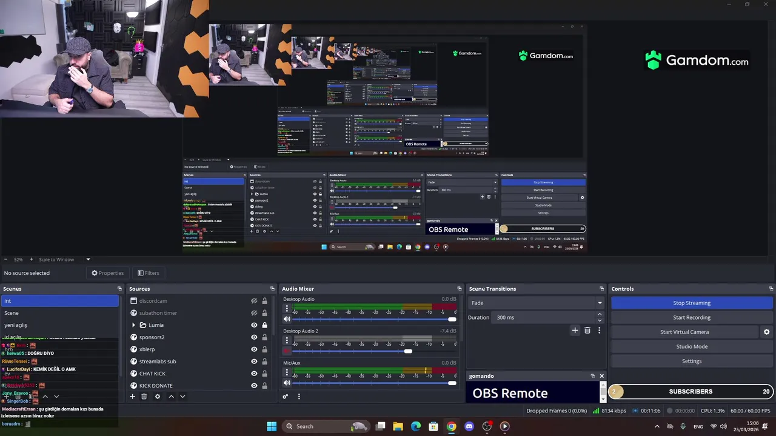Pop out the Controls dock
This screenshot has width=776, height=436.
[771, 289]
